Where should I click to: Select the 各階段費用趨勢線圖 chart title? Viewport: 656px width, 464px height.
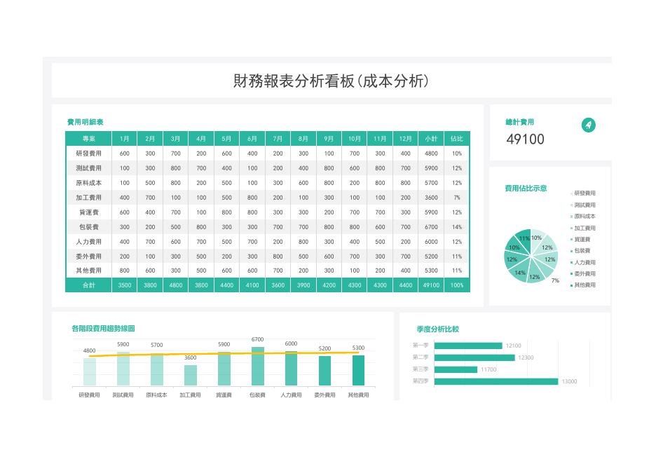coord(103,329)
